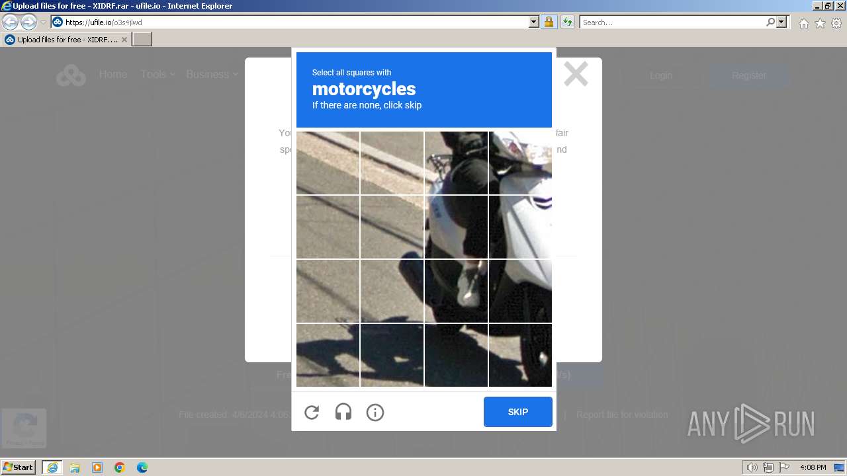Click the ufile.io cloud logo

point(71,75)
